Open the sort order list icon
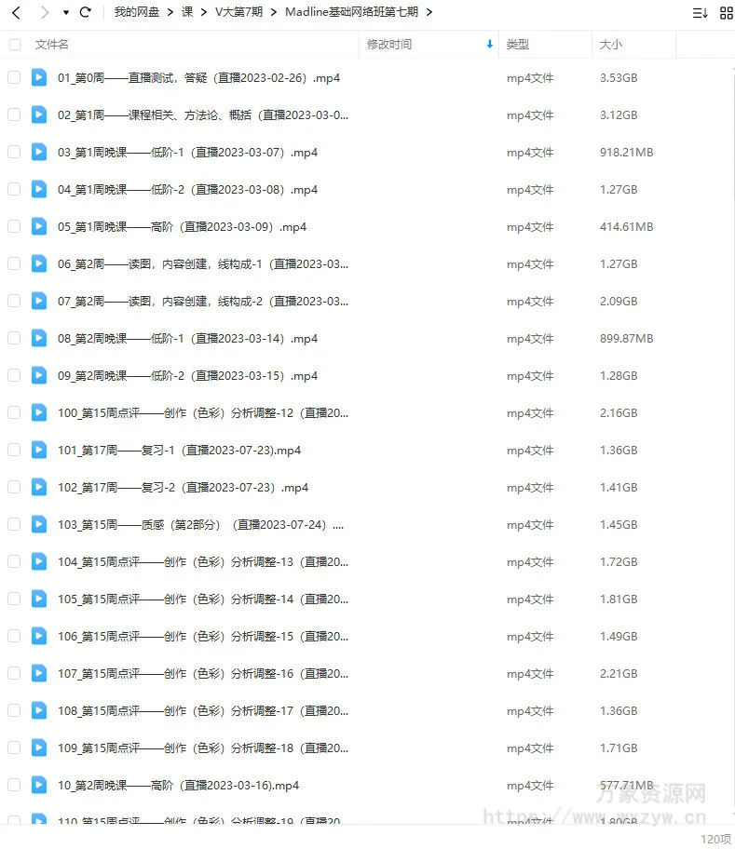The width and height of the screenshot is (735, 849). [700, 13]
